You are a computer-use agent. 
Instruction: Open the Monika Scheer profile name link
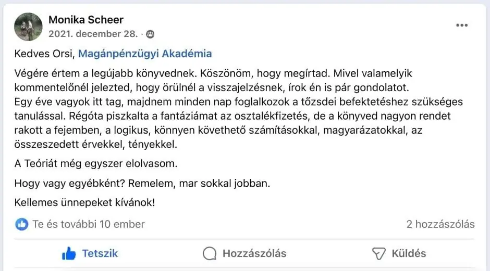[x=86, y=20]
